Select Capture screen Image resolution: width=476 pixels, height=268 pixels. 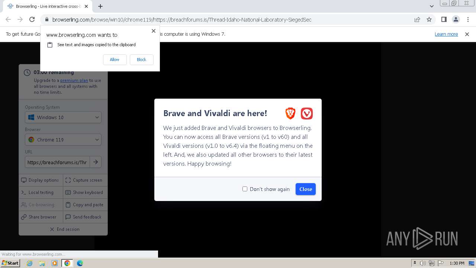click(85, 180)
